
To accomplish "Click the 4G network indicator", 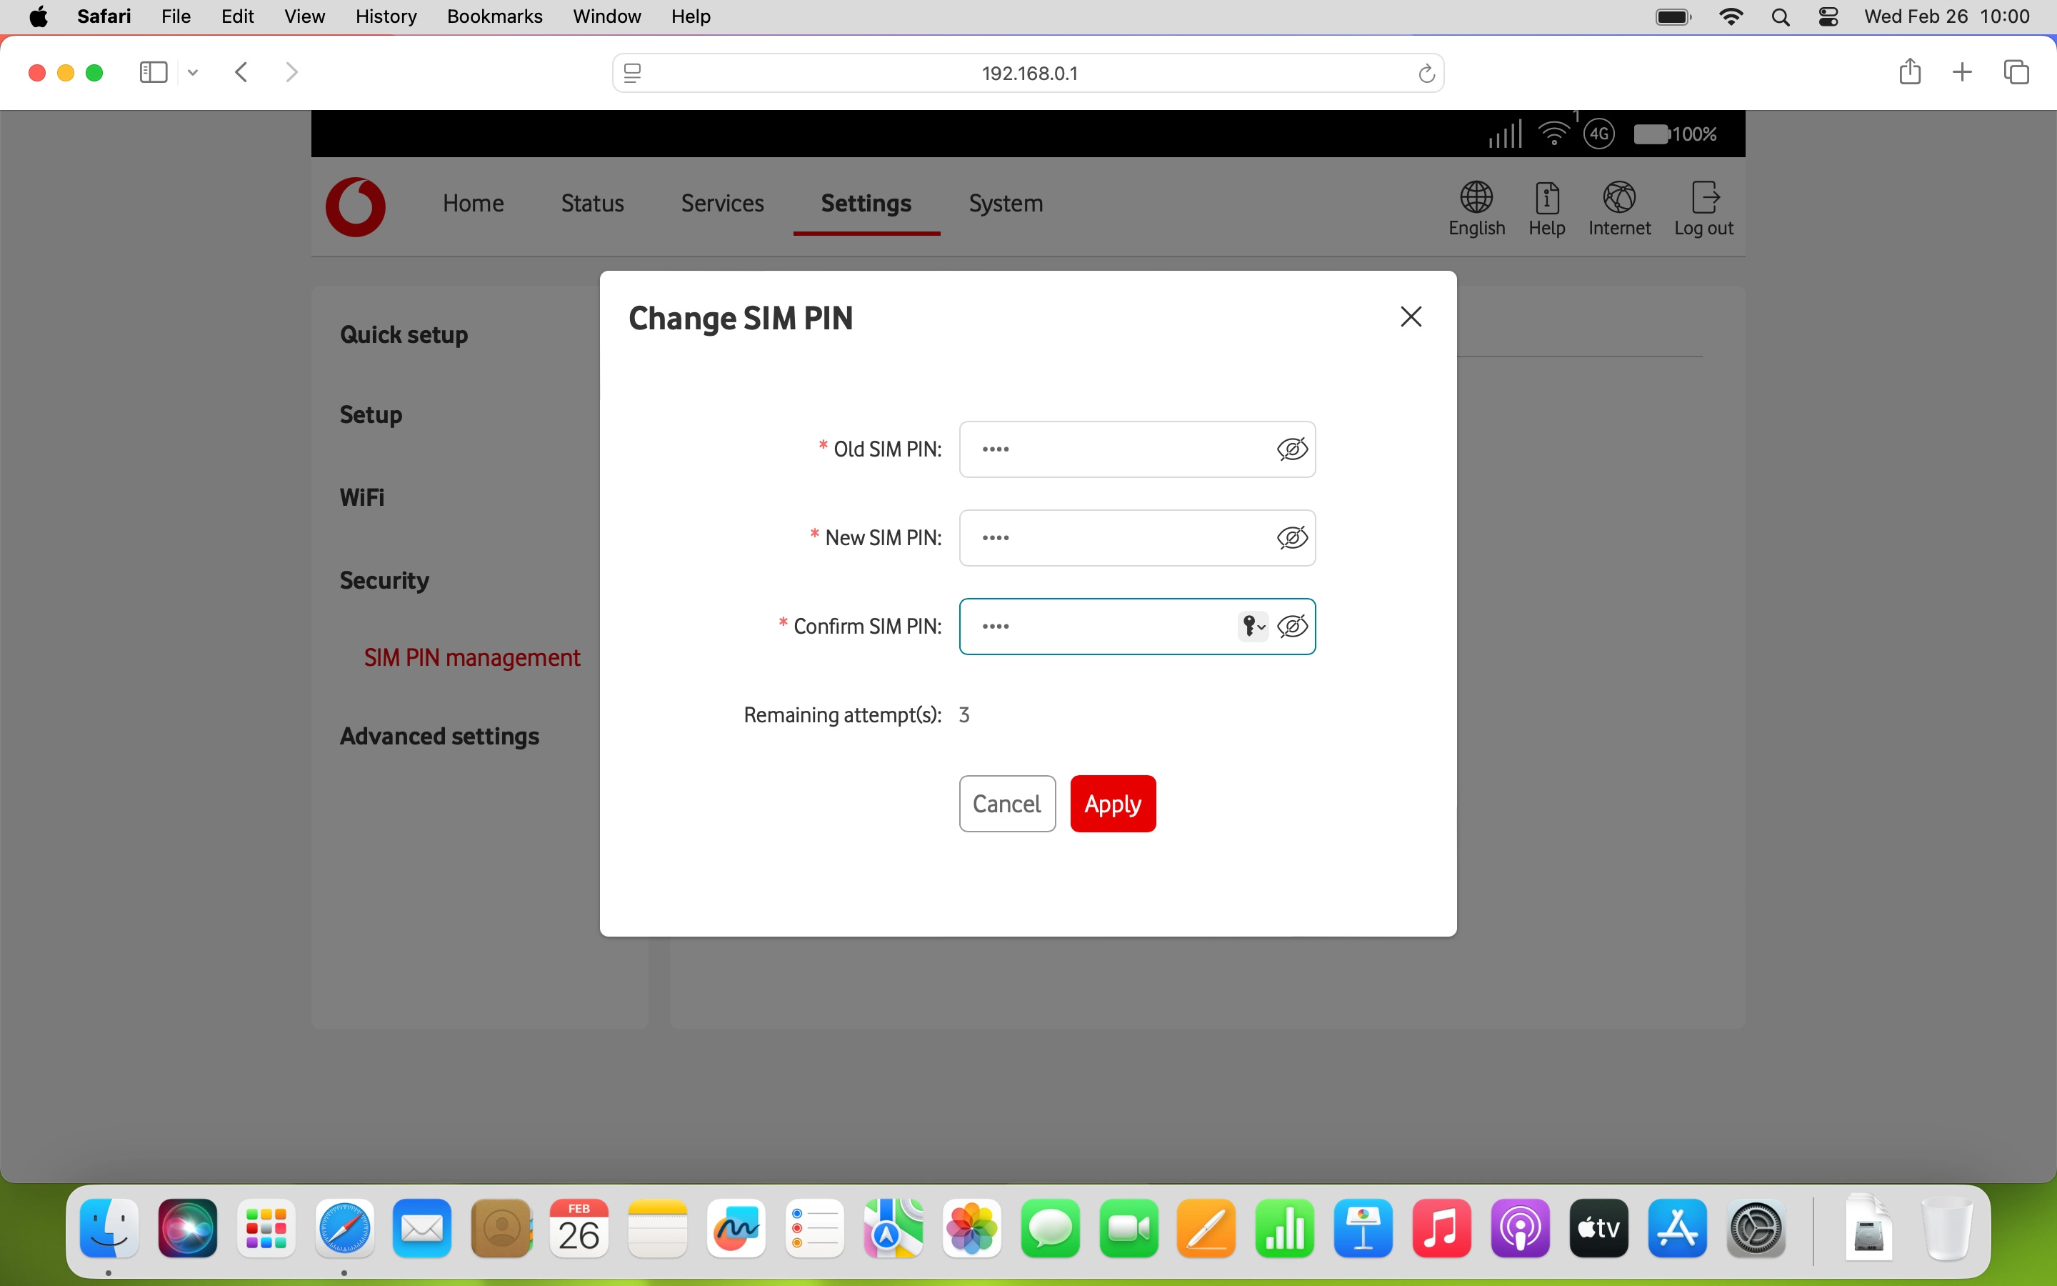I will [1599, 134].
